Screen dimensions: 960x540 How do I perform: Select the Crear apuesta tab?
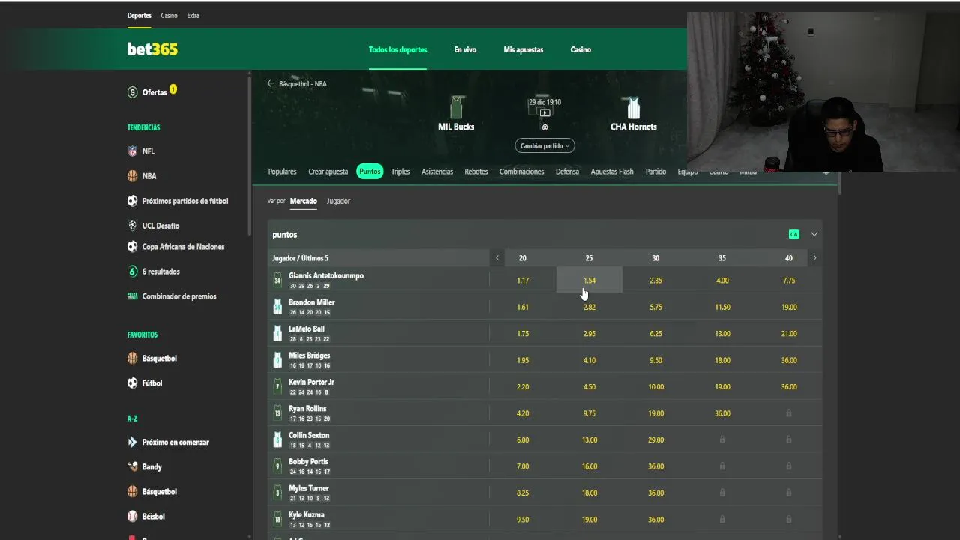(328, 172)
